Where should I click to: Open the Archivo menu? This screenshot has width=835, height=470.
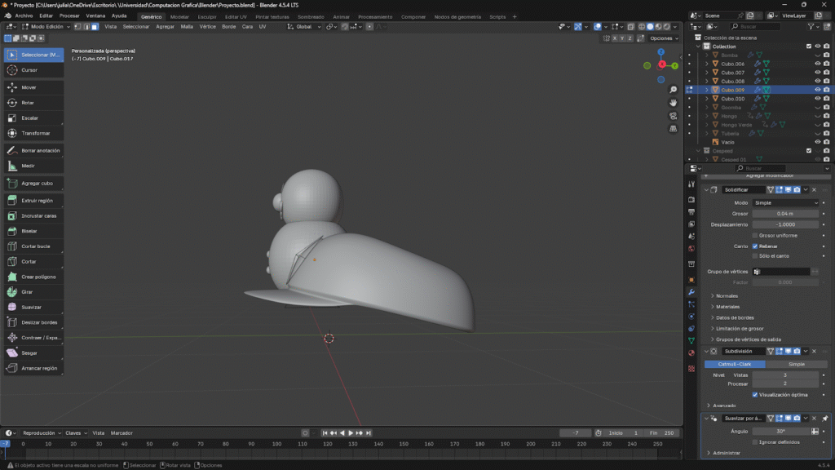[x=24, y=16]
